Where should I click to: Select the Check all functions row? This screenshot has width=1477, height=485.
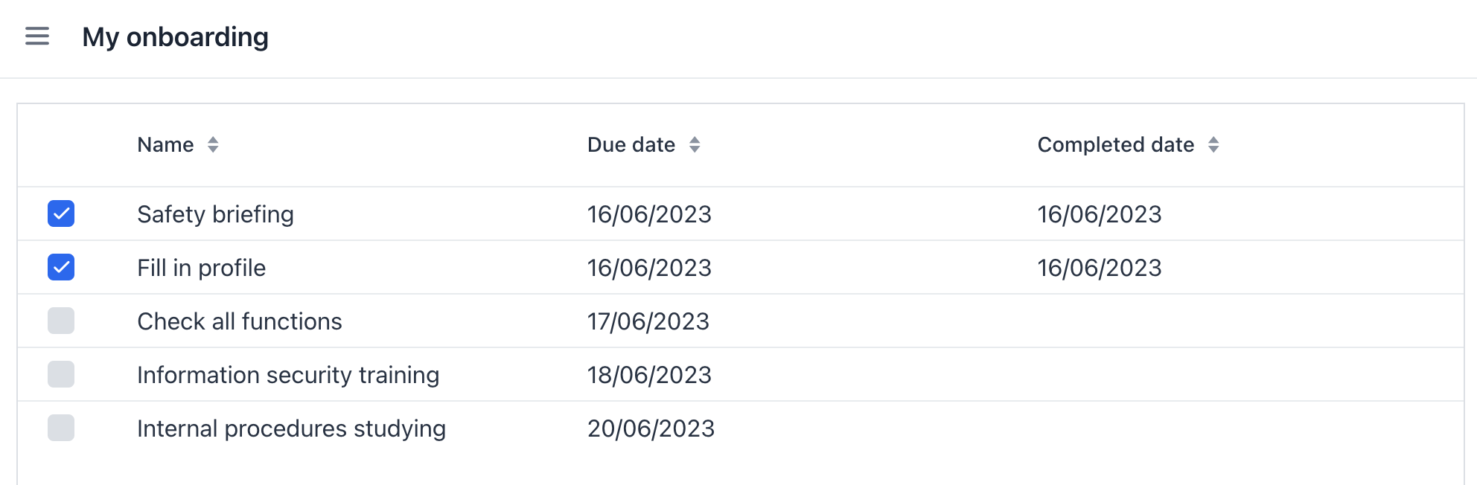point(239,321)
